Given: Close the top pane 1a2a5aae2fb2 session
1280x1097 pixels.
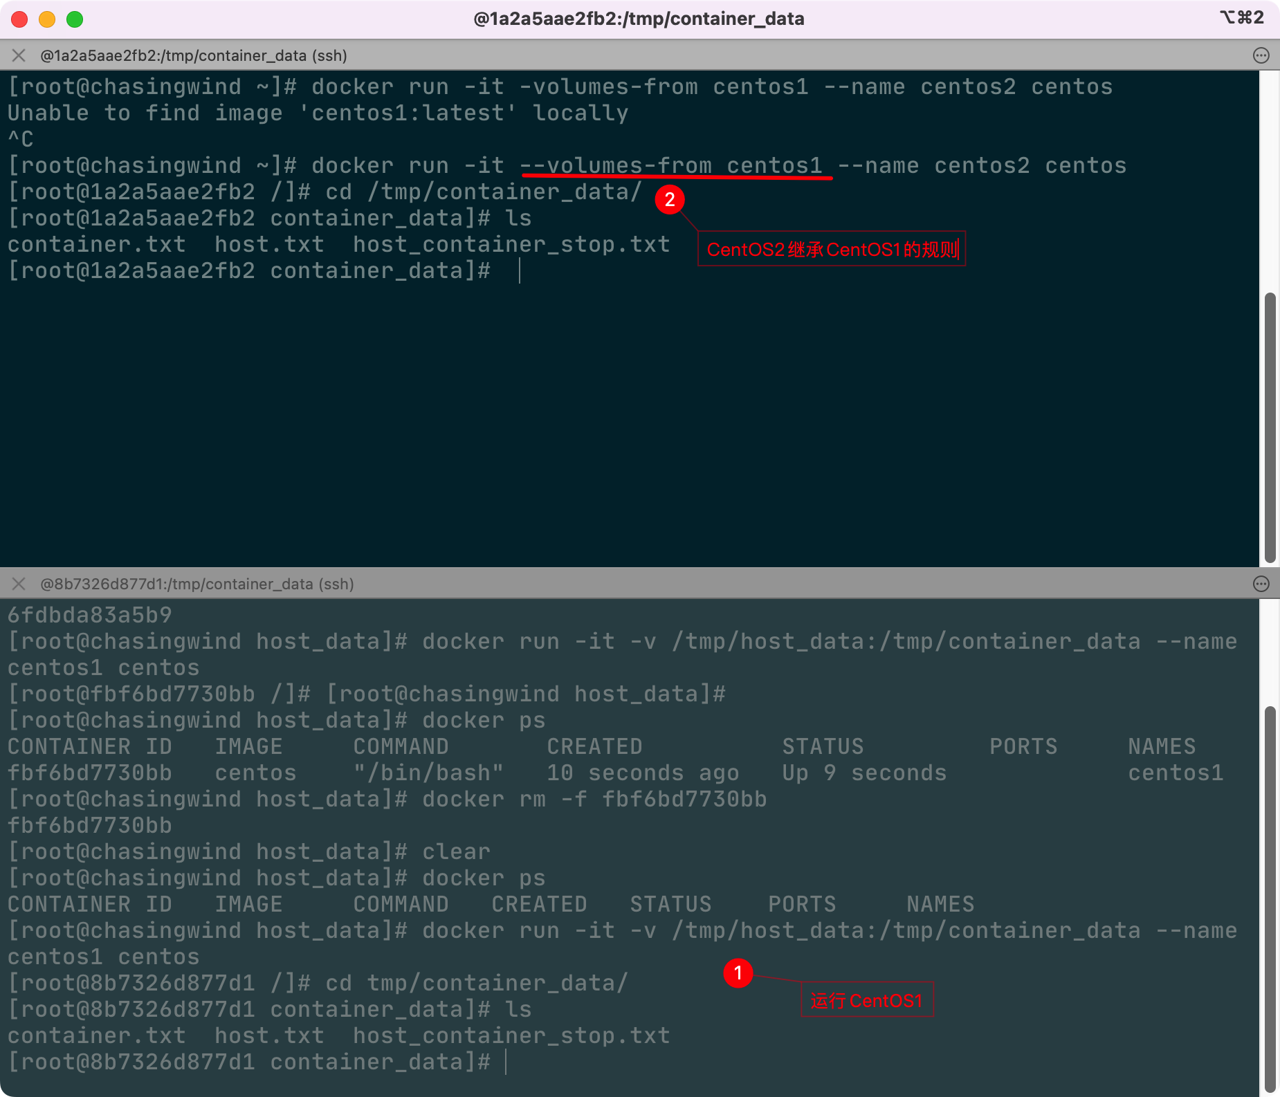Looking at the screenshot, I should click(19, 55).
